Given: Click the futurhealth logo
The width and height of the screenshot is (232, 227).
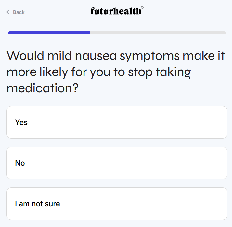Looking at the screenshot, I should coord(116,11).
